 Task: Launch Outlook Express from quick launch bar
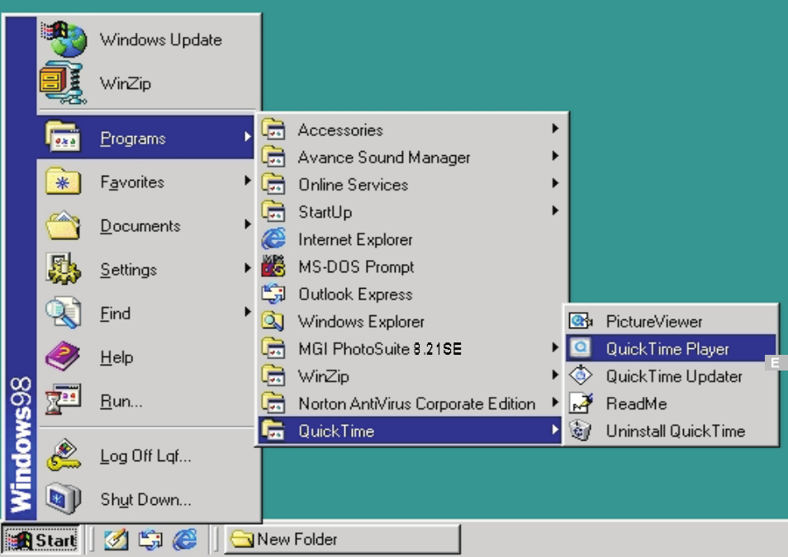coord(150,540)
